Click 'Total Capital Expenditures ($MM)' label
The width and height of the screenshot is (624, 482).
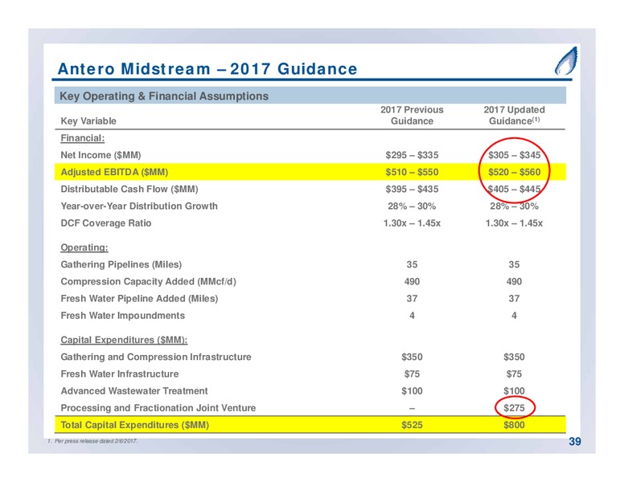tap(134, 425)
